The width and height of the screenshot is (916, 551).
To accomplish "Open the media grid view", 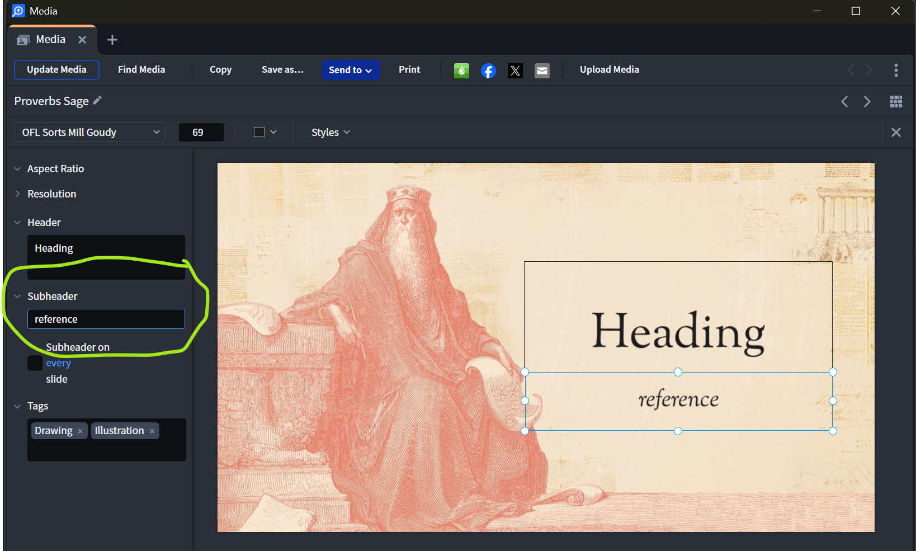I will click(x=896, y=101).
